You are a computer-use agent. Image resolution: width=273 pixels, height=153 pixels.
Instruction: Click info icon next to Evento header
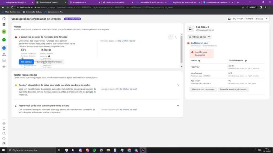coord(199,61)
